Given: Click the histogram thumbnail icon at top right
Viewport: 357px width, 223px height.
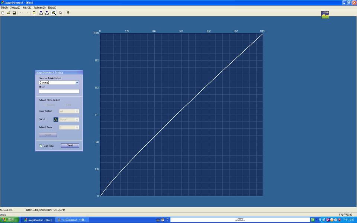Looking at the screenshot, I should point(325,15).
